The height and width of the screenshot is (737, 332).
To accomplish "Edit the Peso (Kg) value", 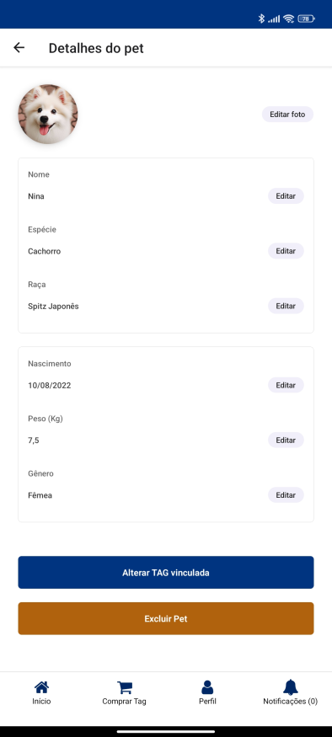I will 286,441.
